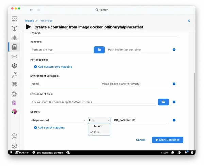204x166 pixels.
Task: Focus environment variable Value field
Action: tap(135, 84)
